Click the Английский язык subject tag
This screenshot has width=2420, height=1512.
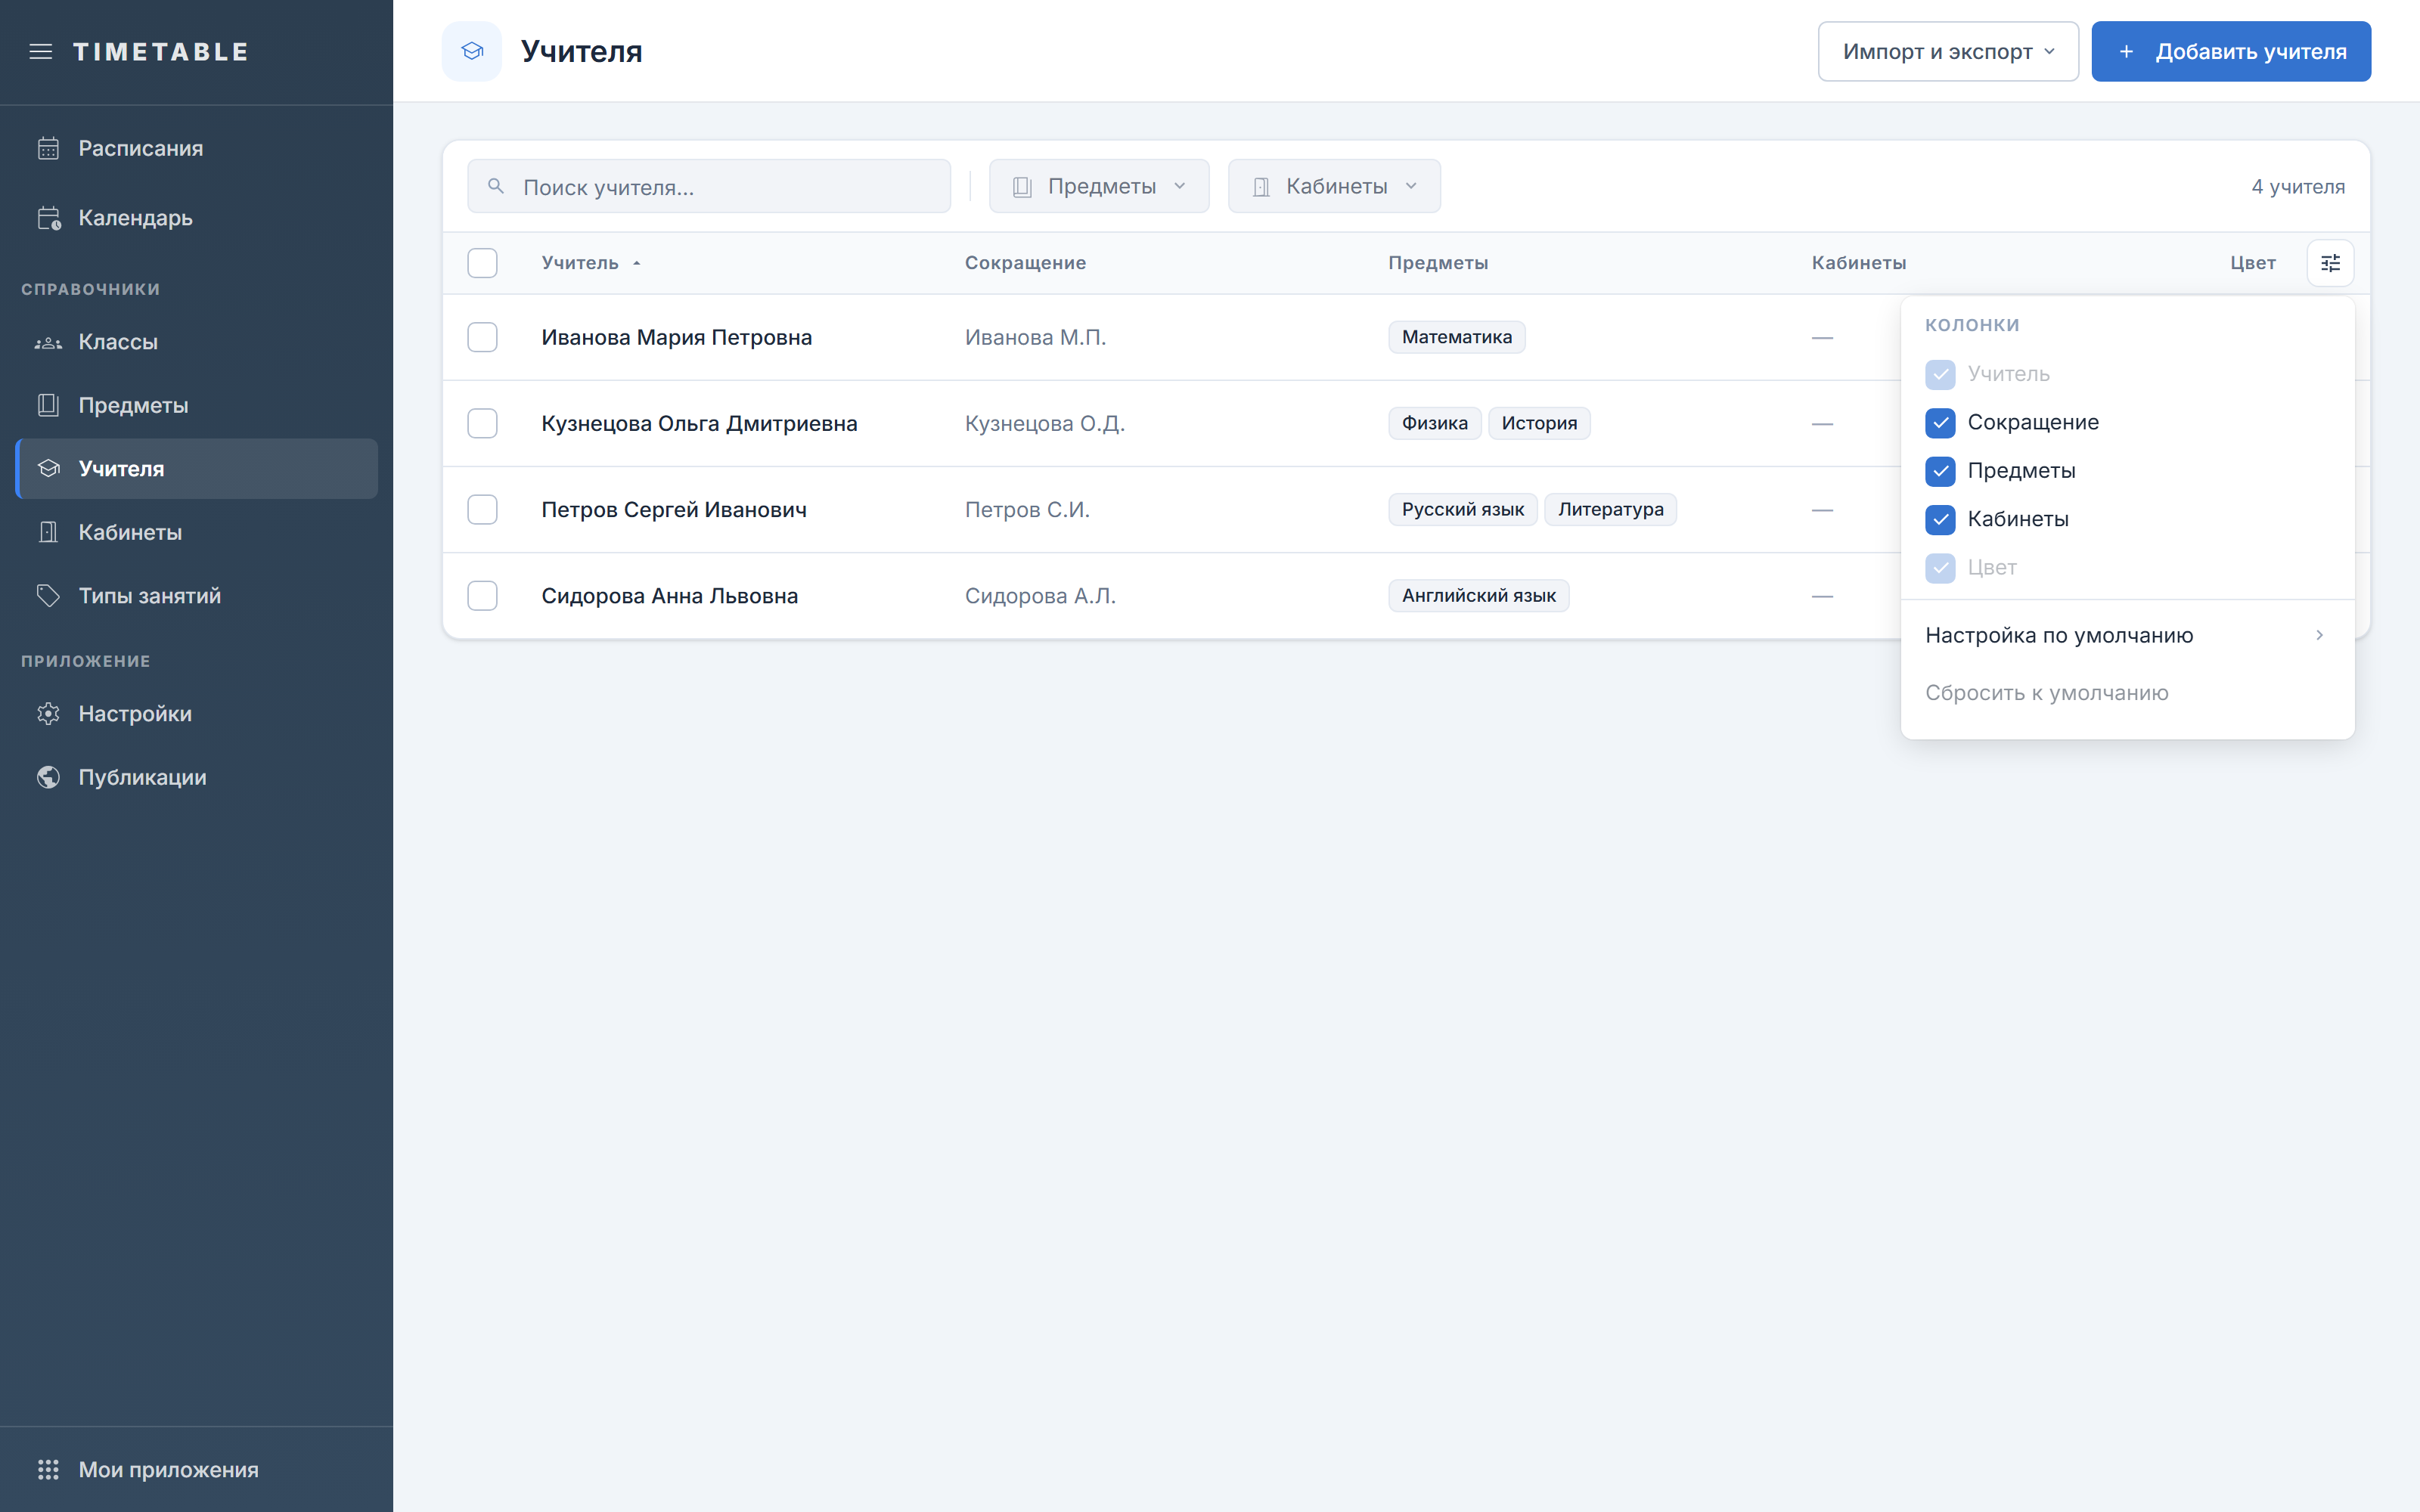pyautogui.click(x=1478, y=596)
